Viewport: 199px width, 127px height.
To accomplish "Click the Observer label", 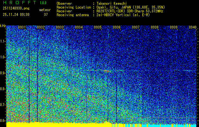I will point(64,3).
